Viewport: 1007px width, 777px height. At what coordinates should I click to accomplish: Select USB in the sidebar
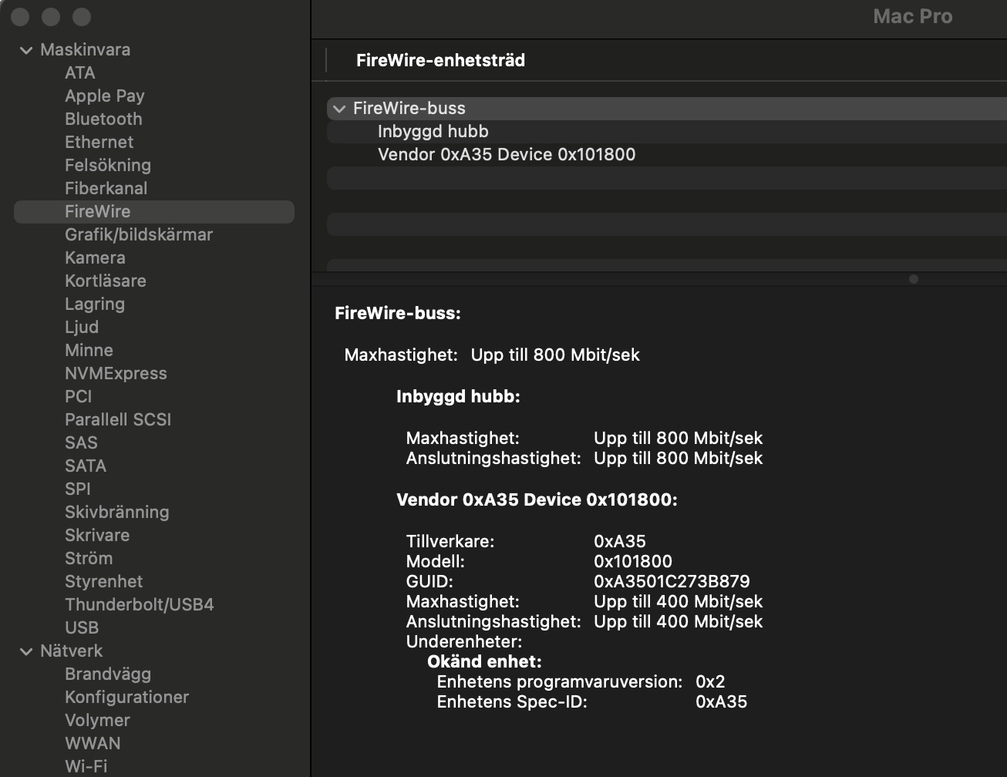click(x=82, y=627)
